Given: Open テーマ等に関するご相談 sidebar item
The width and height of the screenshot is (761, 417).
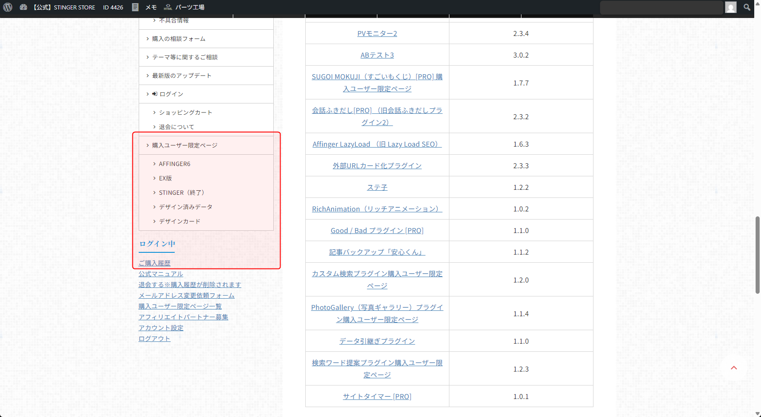Looking at the screenshot, I should click(x=206, y=57).
